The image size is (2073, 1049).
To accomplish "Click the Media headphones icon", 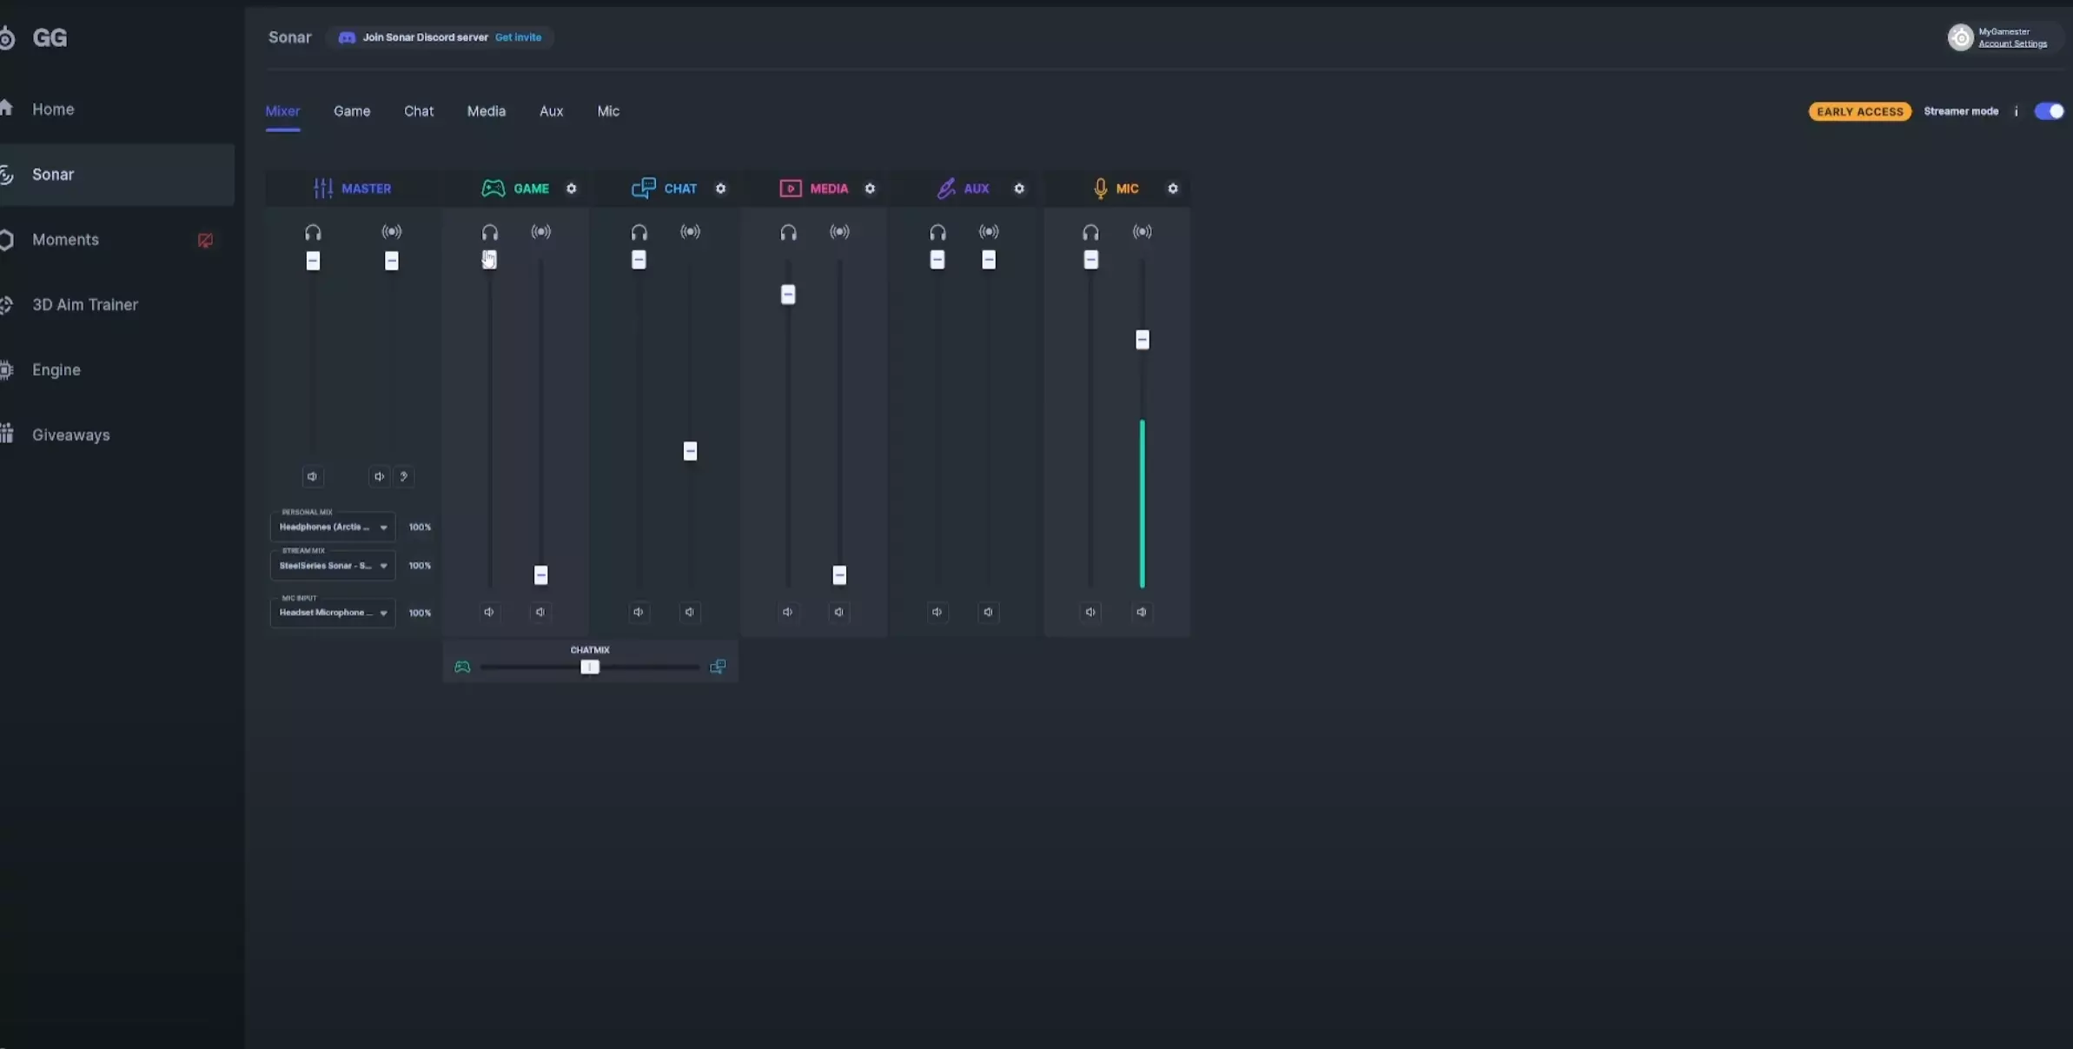I will (x=788, y=232).
